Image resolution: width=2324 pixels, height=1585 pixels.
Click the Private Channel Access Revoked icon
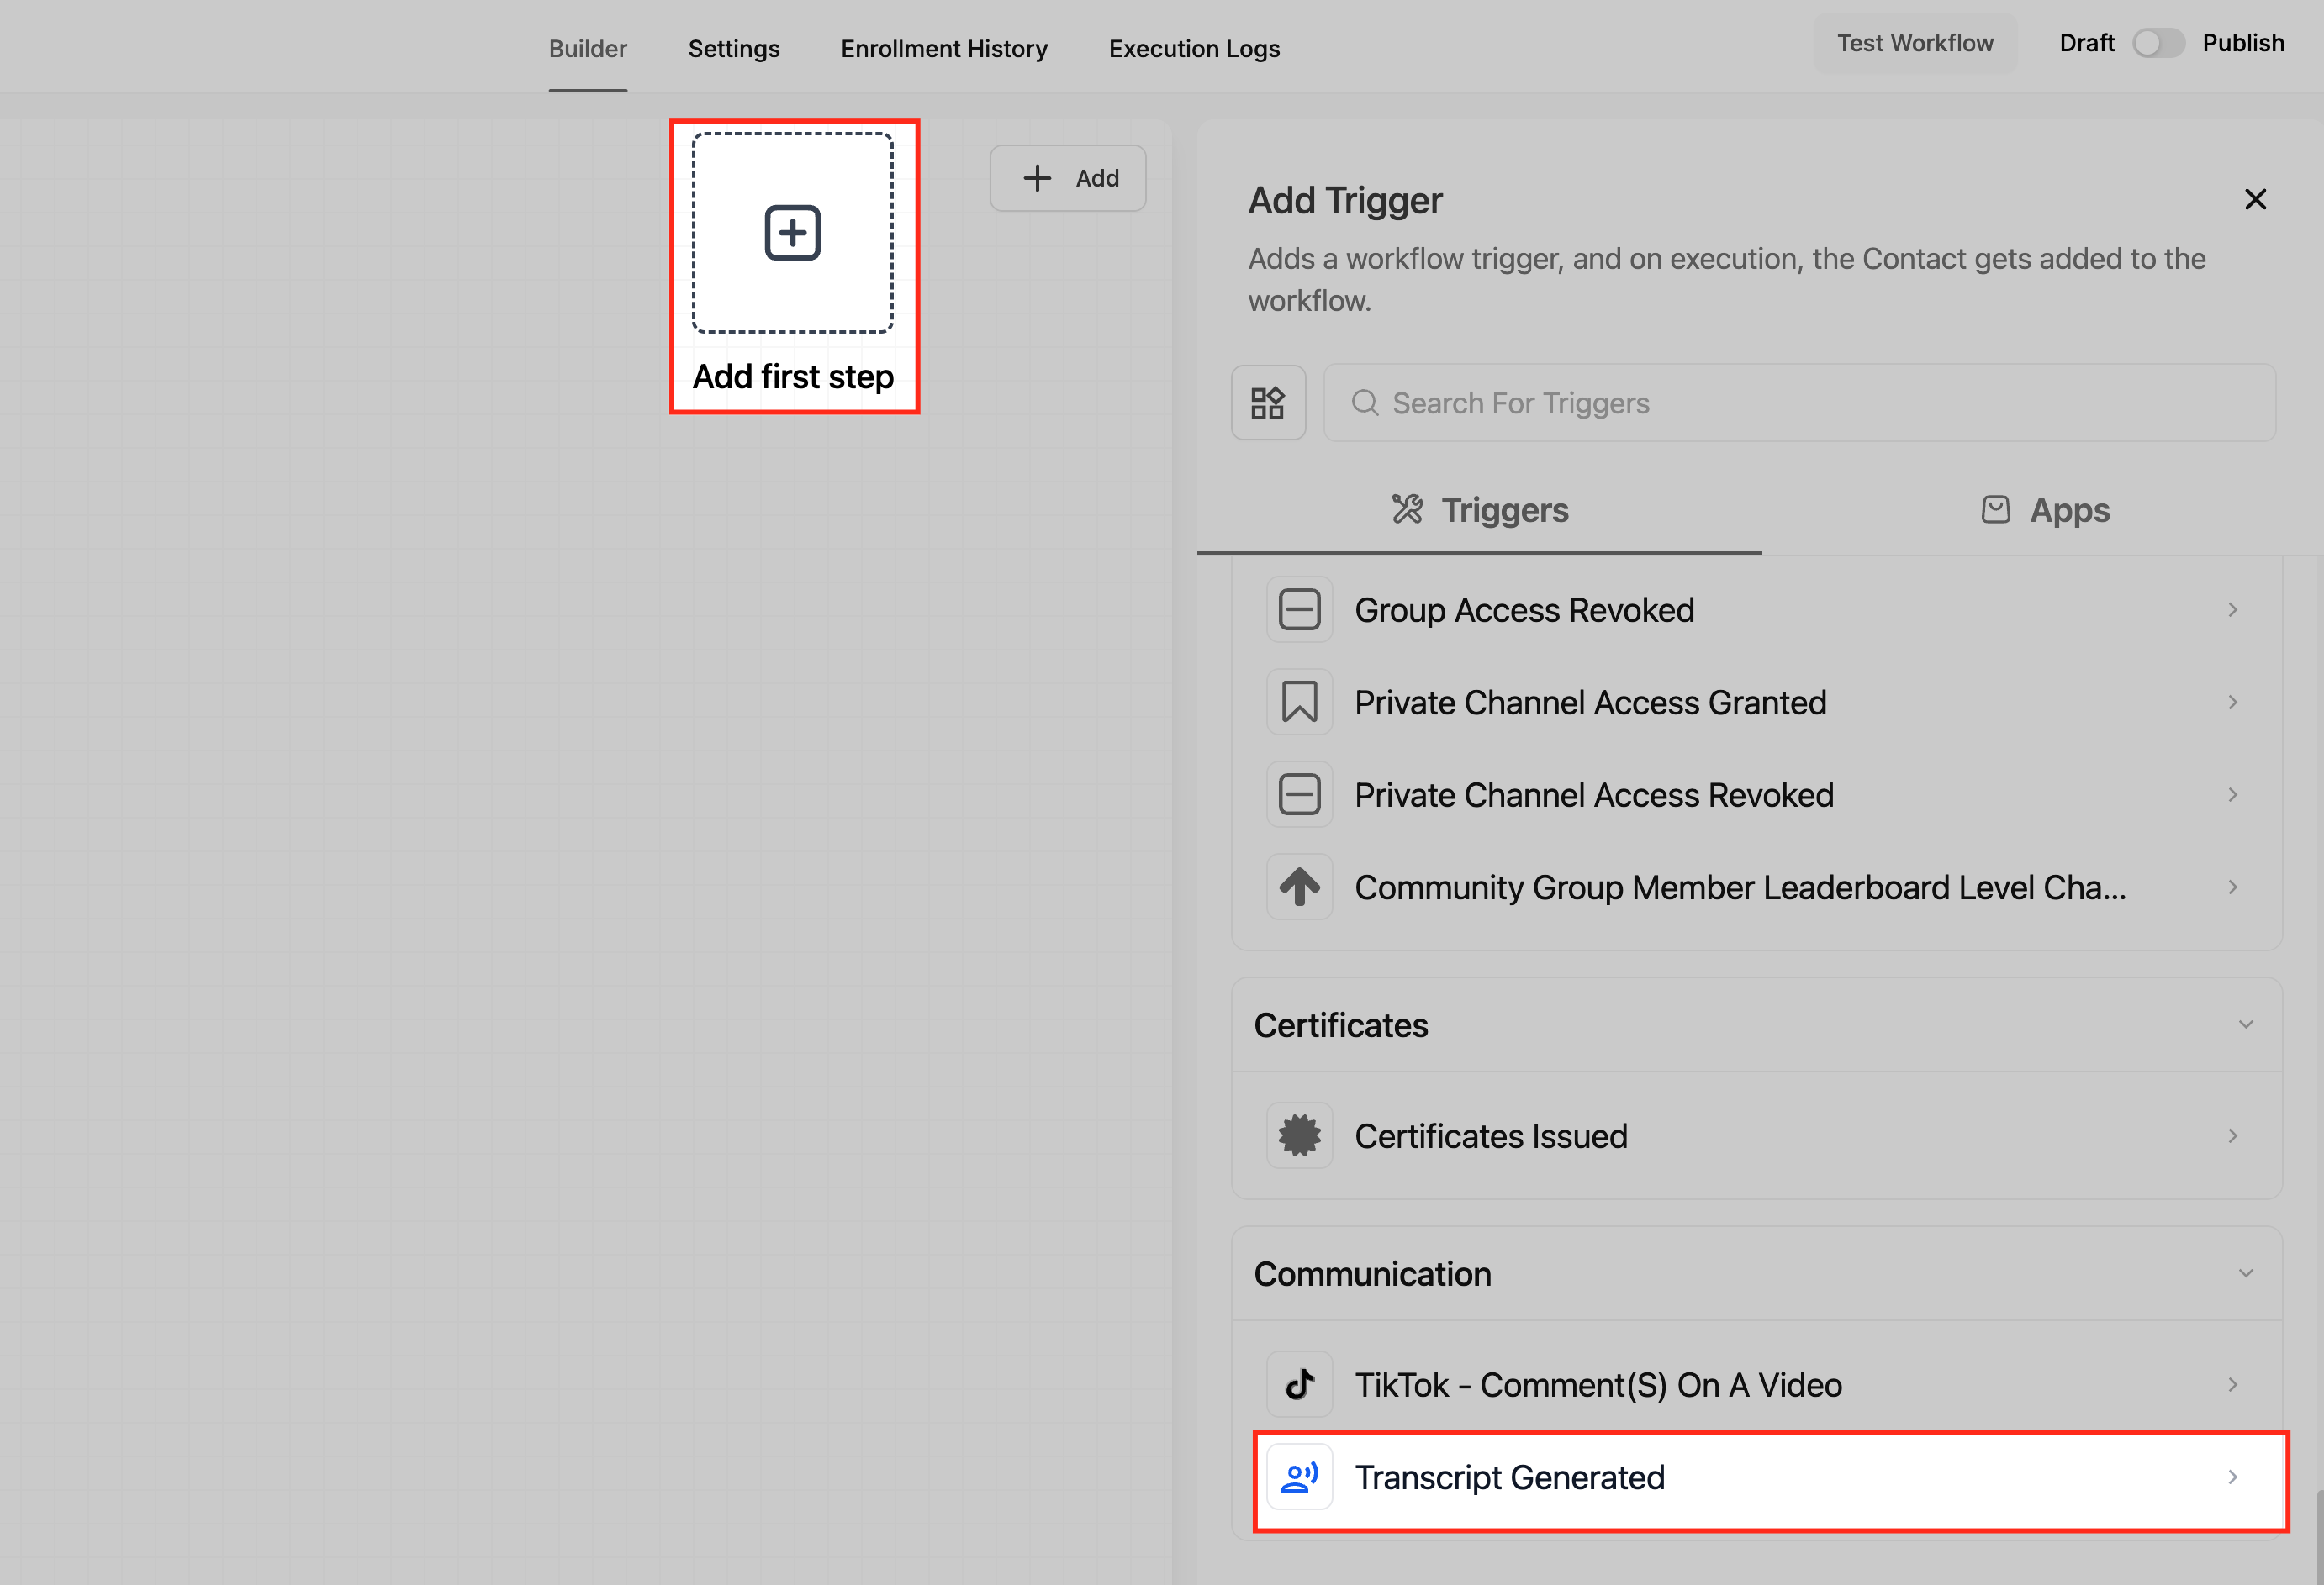pyautogui.click(x=1299, y=794)
